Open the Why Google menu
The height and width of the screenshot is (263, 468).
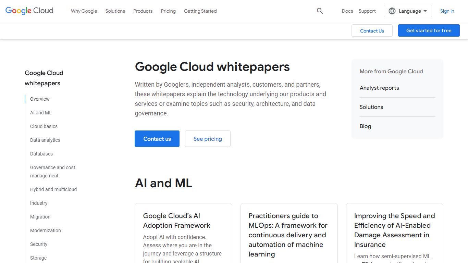[x=84, y=11]
